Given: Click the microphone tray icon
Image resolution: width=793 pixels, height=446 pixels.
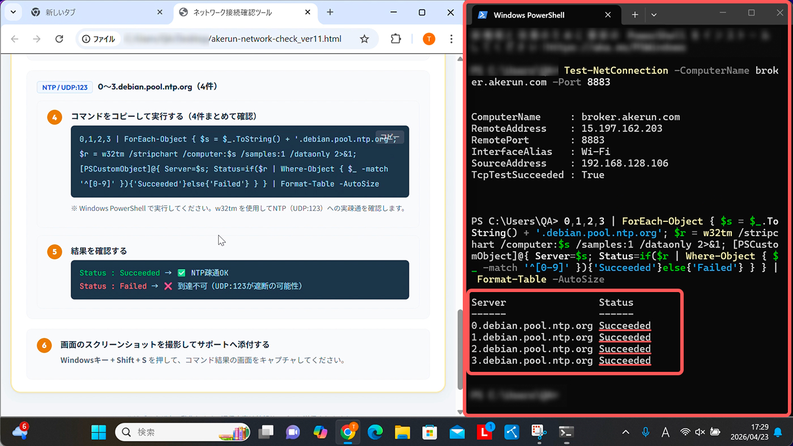Looking at the screenshot, I should (x=646, y=432).
